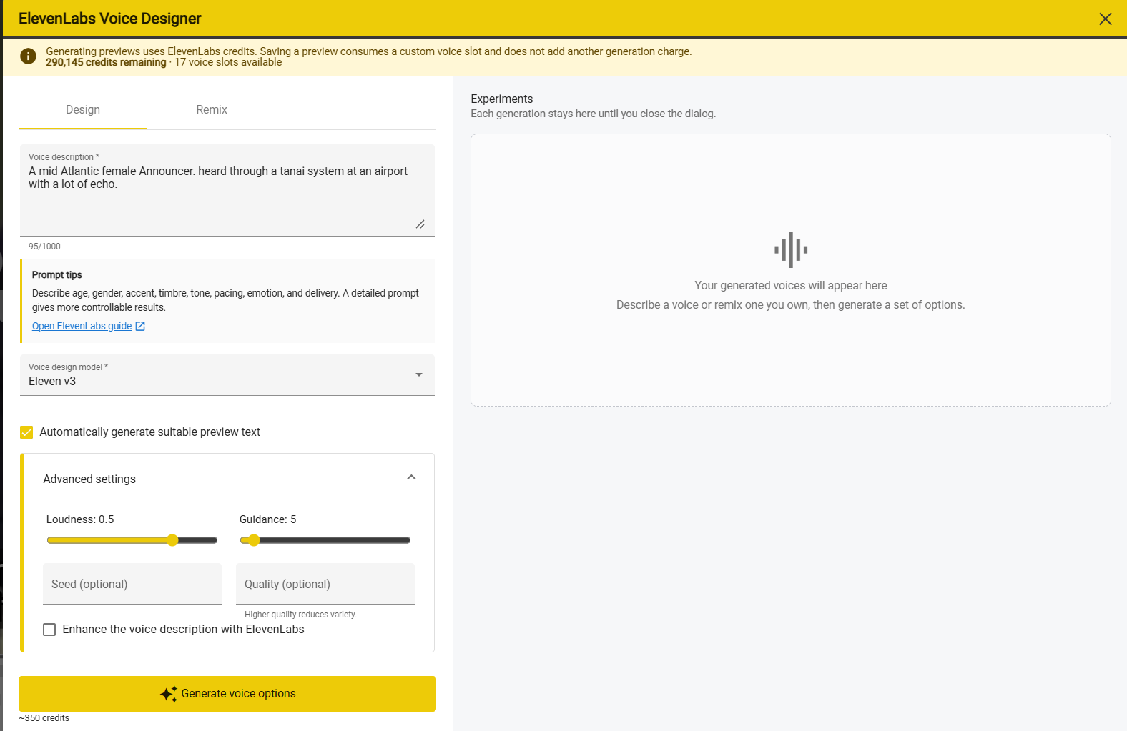
Task: Open the ElevenLabs guide link
Action: (82, 326)
